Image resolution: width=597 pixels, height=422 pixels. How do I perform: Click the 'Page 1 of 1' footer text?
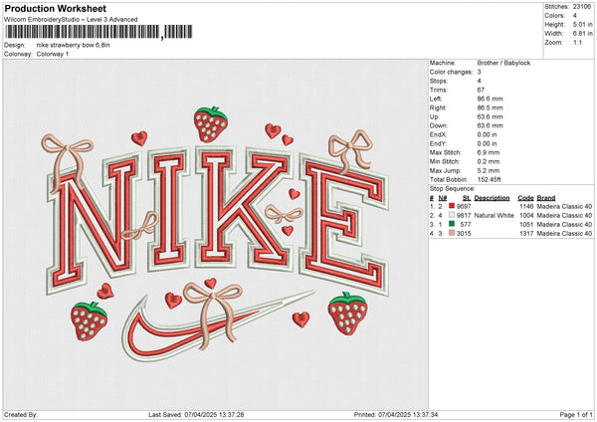tap(576, 414)
